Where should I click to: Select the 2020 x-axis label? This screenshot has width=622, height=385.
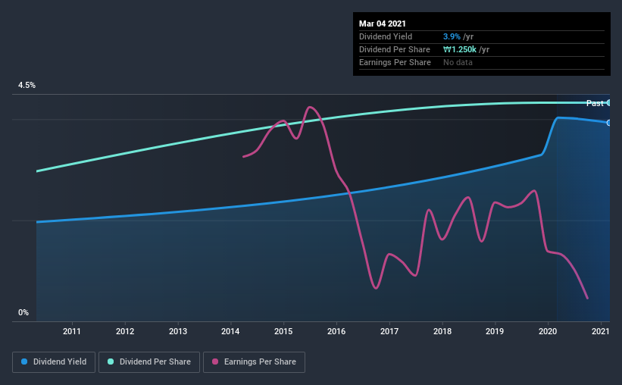[x=548, y=331]
